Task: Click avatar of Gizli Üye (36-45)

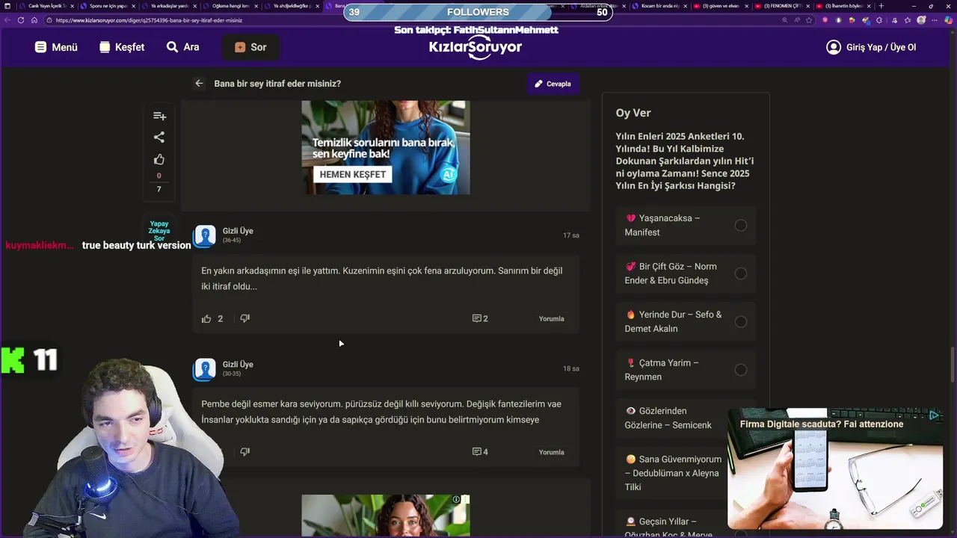Action: (x=204, y=236)
